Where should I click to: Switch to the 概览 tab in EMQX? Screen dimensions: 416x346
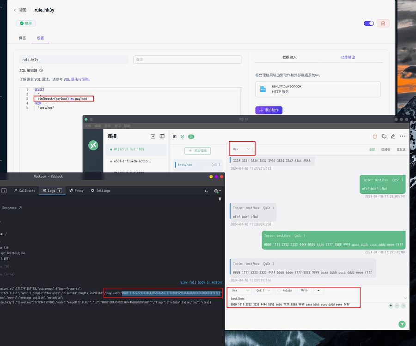22,38
